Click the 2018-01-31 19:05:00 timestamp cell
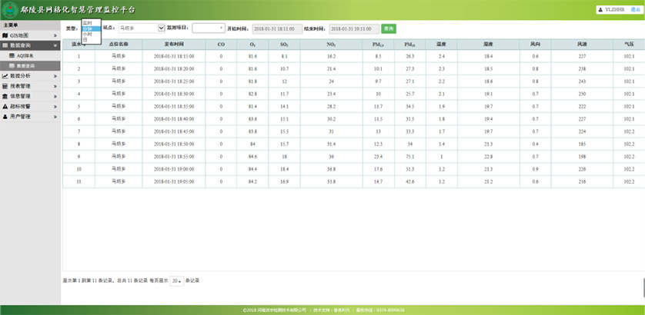This screenshot has width=645, height=315. 174,181
